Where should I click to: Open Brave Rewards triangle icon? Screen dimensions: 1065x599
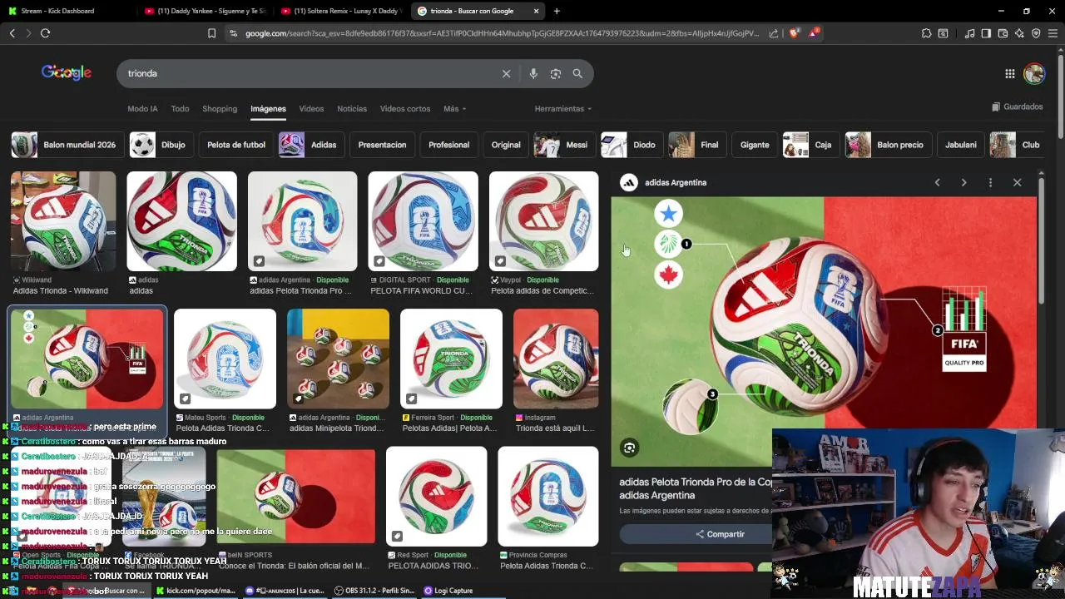tap(815, 33)
